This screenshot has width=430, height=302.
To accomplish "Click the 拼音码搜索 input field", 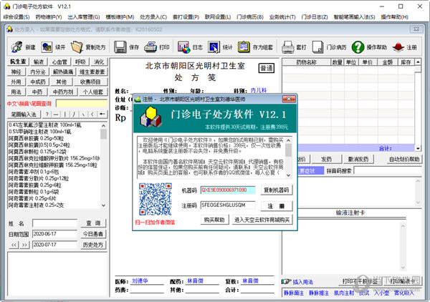I will click(388, 170).
